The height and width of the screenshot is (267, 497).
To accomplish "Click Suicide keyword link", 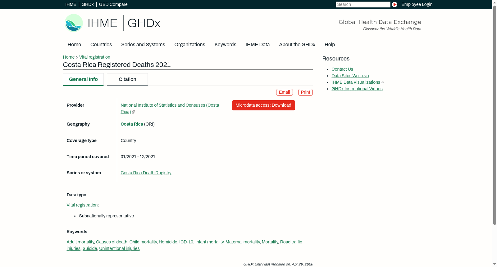I will [x=90, y=248].
